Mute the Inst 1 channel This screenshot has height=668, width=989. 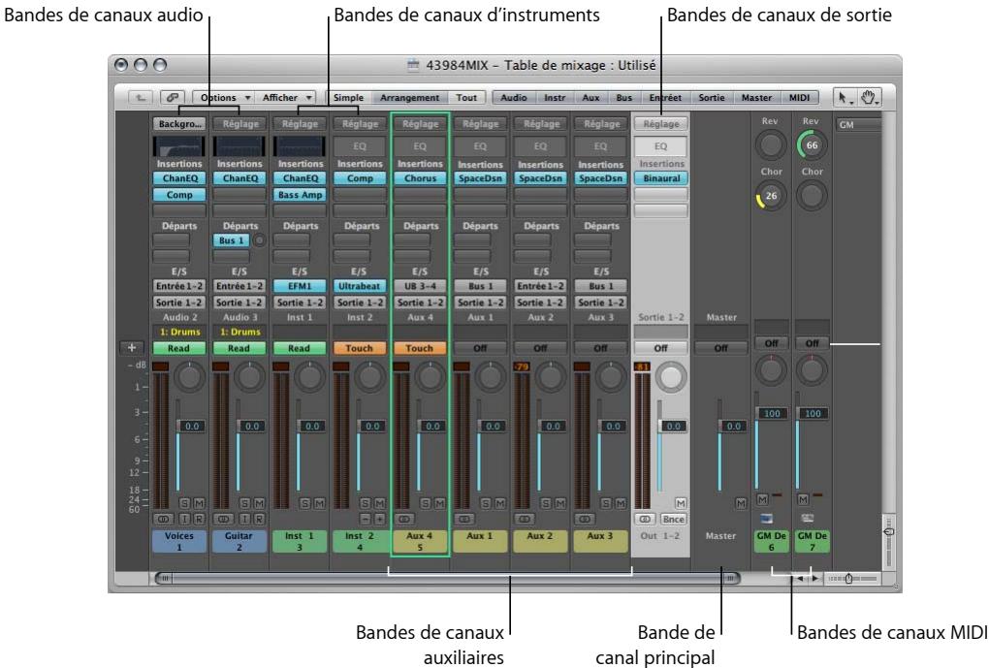(x=319, y=503)
